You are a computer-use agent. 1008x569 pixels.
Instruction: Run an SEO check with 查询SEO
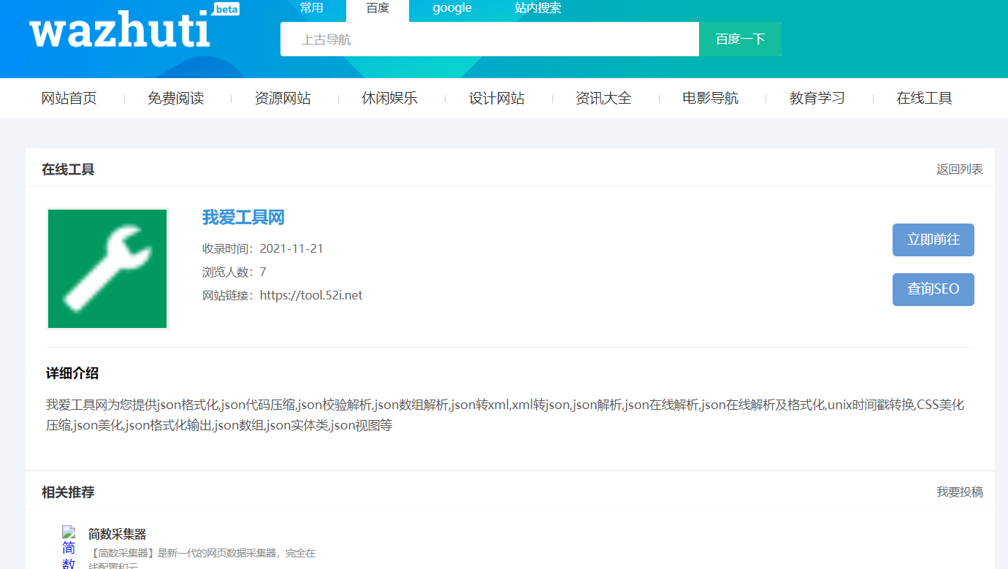click(933, 289)
